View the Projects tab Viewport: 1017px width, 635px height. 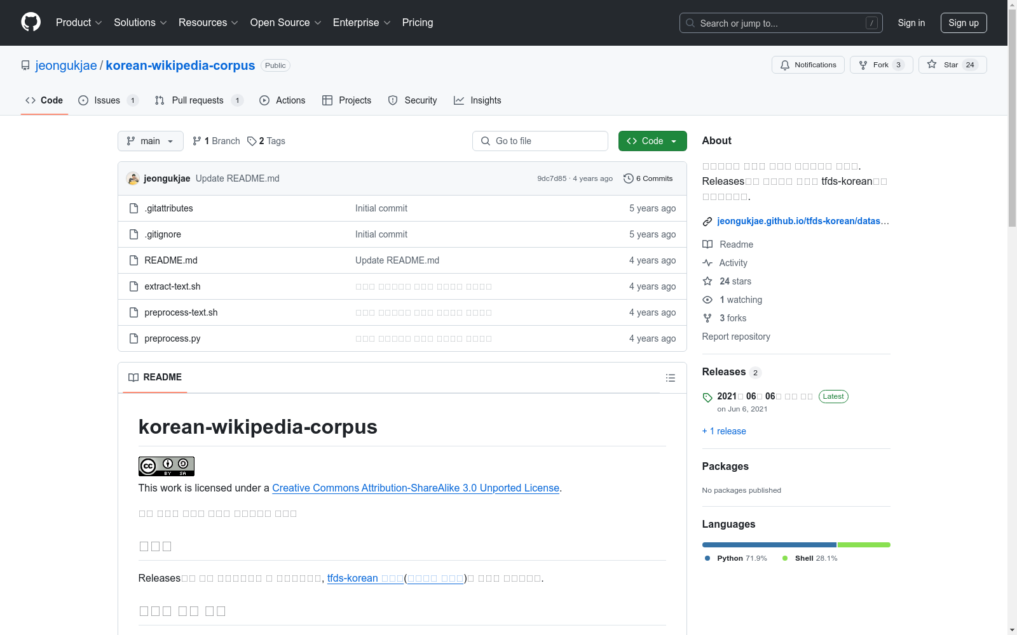coord(346,100)
